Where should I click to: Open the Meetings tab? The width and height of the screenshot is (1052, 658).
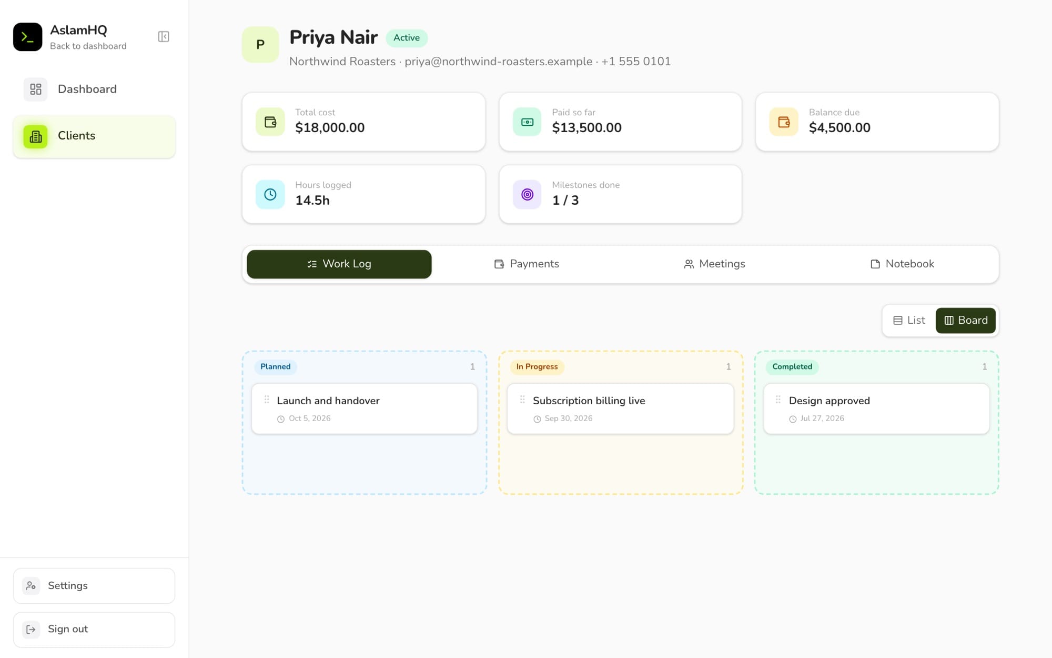click(x=714, y=264)
